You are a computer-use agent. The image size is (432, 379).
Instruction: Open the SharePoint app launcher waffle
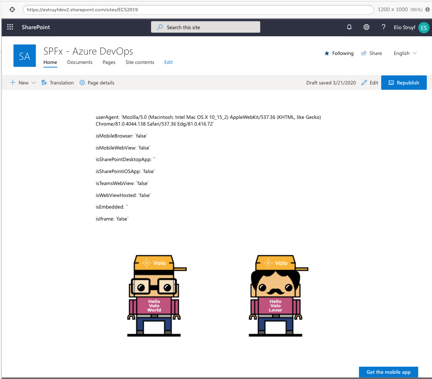[x=10, y=27]
